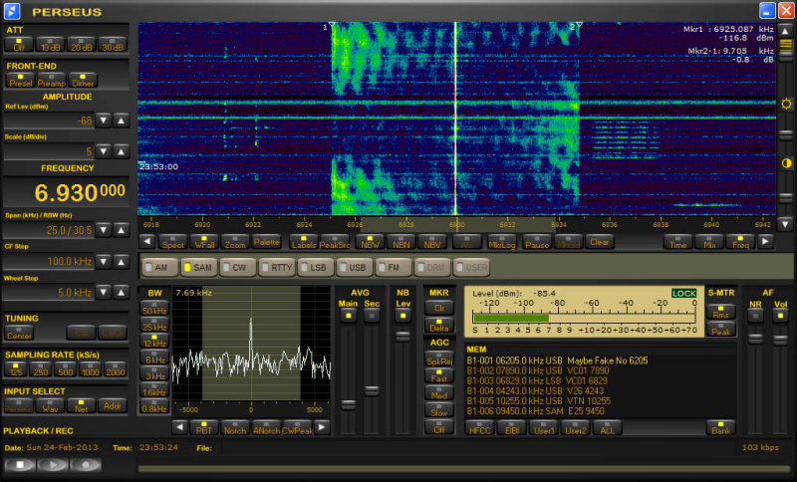Click the playback position bar at bottom

click(463, 468)
